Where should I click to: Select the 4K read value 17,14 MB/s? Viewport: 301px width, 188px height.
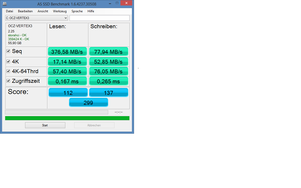tap(67, 62)
